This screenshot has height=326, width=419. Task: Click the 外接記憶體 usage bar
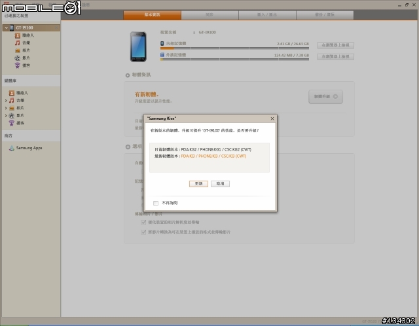click(234, 60)
